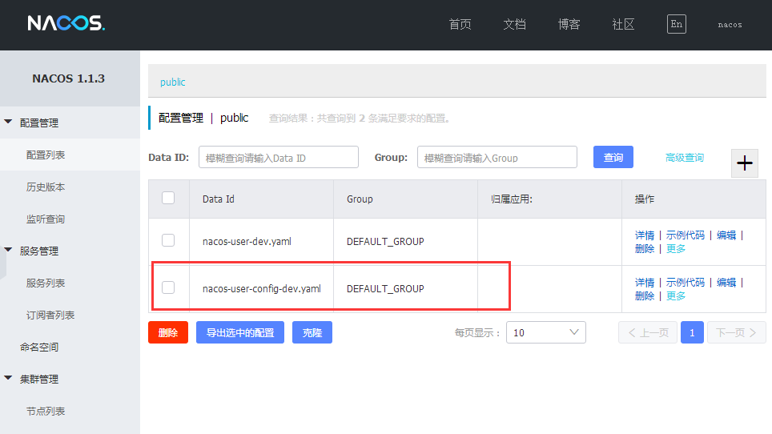Open the 文档 nav item
Image resolution: width=772 pixels, height=434 pixels.
514,24
